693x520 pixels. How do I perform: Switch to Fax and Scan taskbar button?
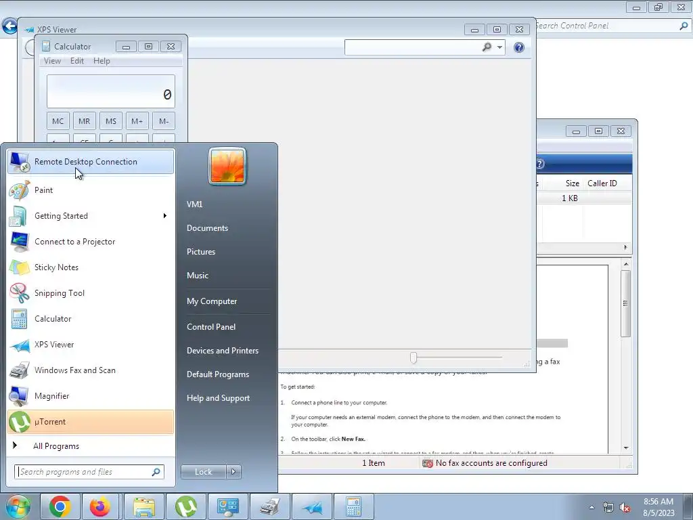pyautogui.click(x=269, y=506)
